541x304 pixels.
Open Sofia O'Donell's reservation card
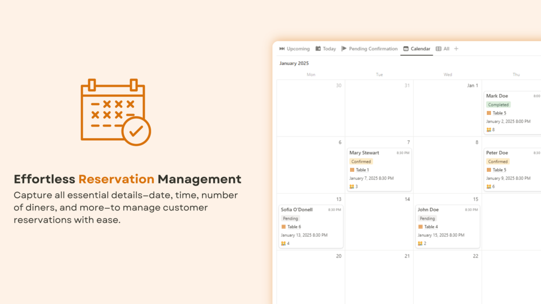[311, 227]
